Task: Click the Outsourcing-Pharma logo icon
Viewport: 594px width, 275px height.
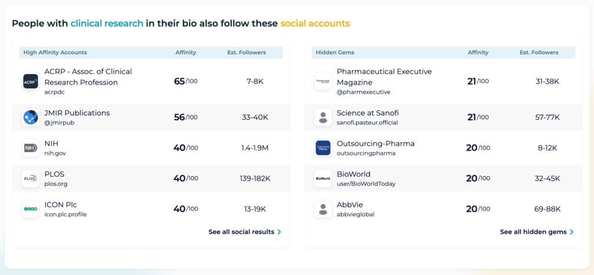Action: coord(323,148)
